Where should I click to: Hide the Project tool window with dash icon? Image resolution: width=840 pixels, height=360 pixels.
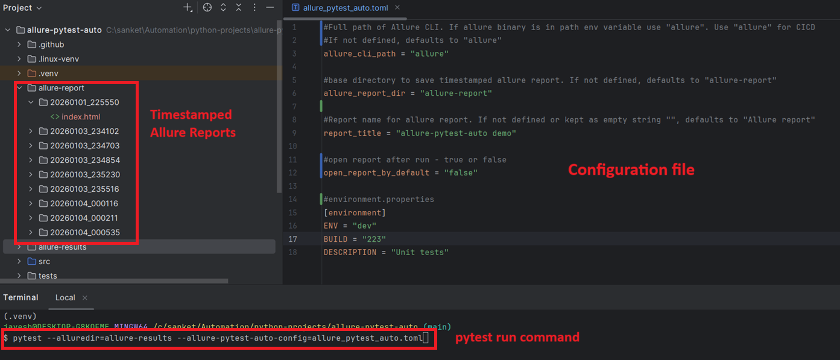coord(270,8)
